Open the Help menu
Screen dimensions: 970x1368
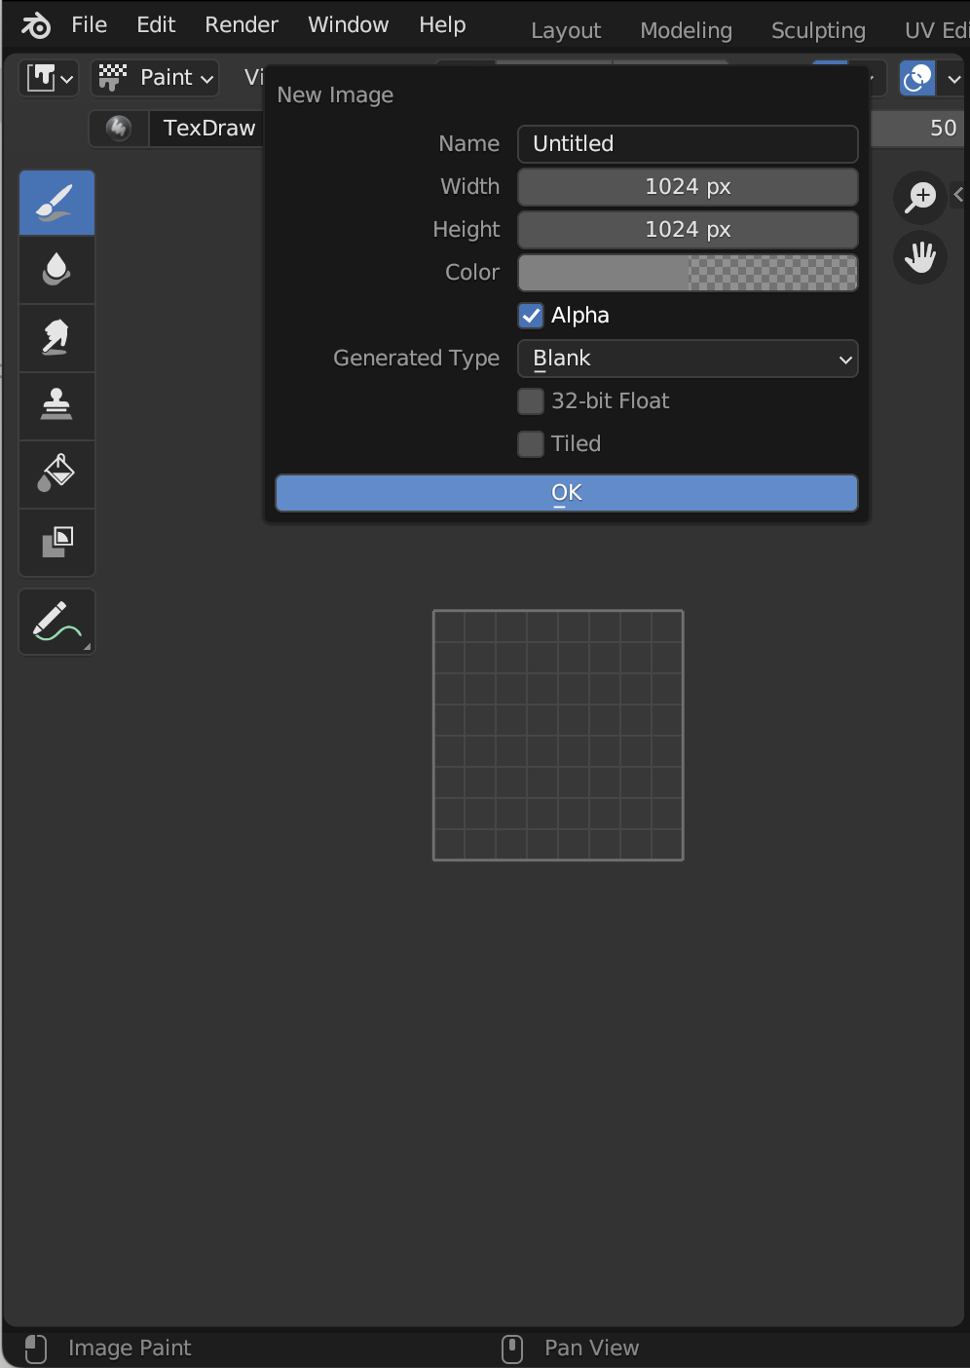click(442, 24)
